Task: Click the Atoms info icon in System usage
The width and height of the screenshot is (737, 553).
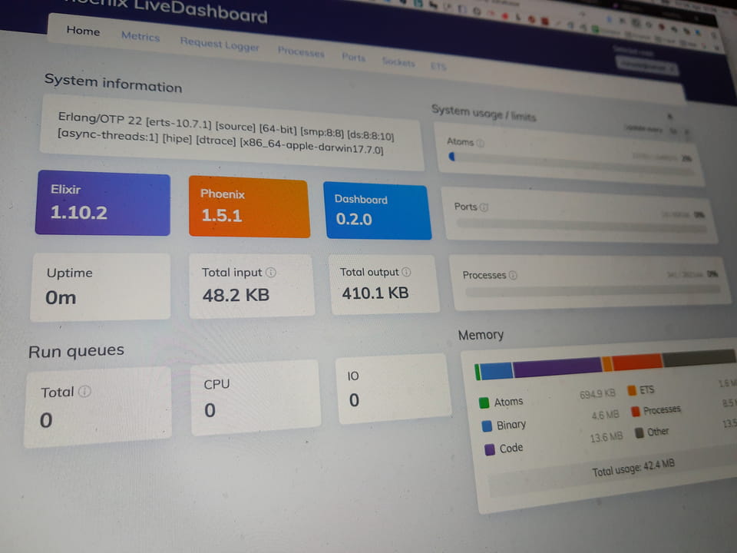Action: tap(481, 143)
